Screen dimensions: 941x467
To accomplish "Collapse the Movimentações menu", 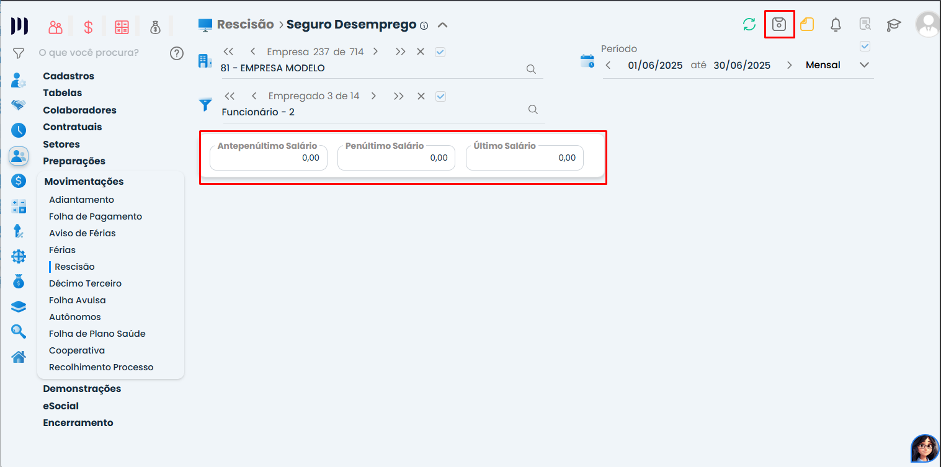I will click(84, 182).
